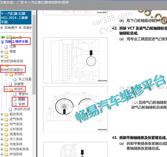Expand the 导言 folder
The height and width of the screenshot is (157, 167).
(x=2, y=52)
